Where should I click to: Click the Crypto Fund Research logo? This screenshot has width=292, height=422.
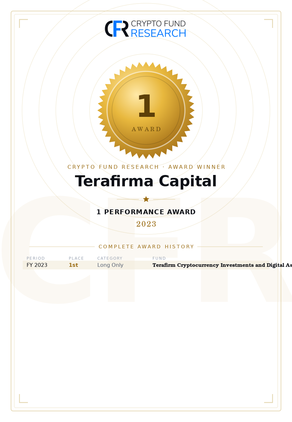146,29
